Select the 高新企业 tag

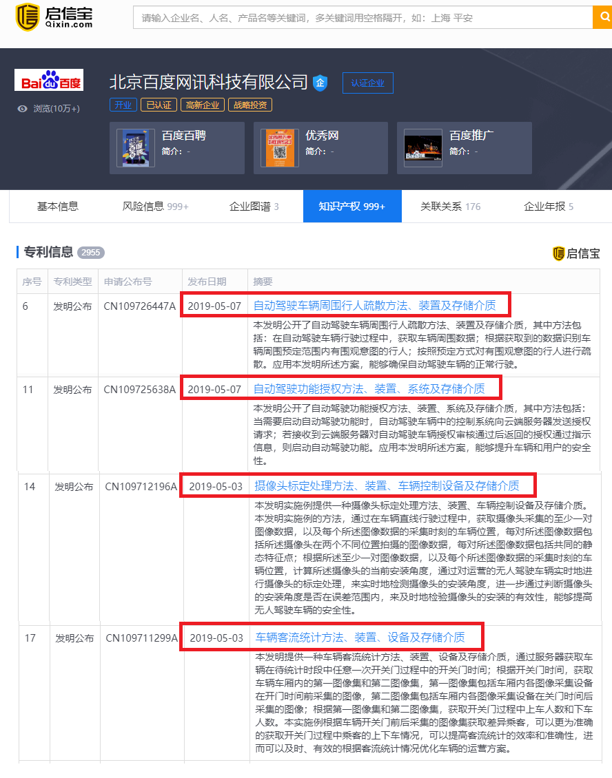[x=203, y=105]
